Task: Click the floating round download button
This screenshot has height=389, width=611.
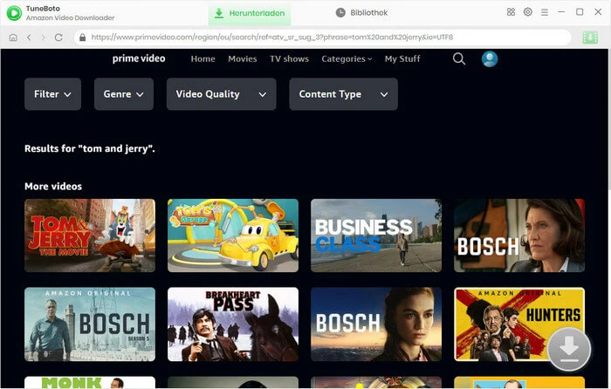Action: pyautogui.click(x=569, y=349)
